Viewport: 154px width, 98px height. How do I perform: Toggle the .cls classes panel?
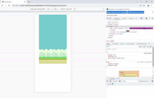144,47
